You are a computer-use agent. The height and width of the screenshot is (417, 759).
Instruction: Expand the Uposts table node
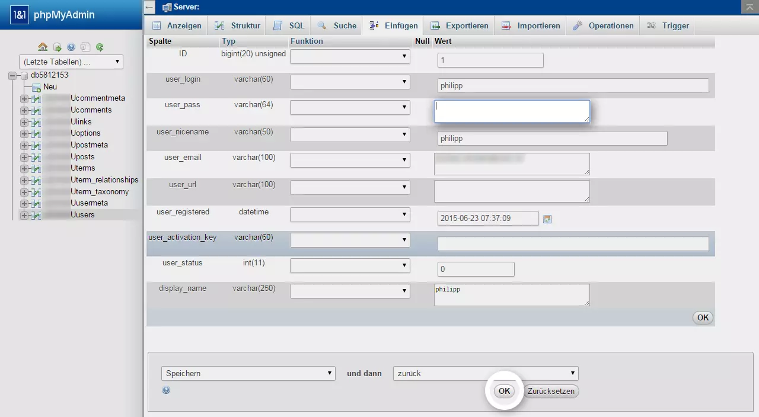point(24,157)
